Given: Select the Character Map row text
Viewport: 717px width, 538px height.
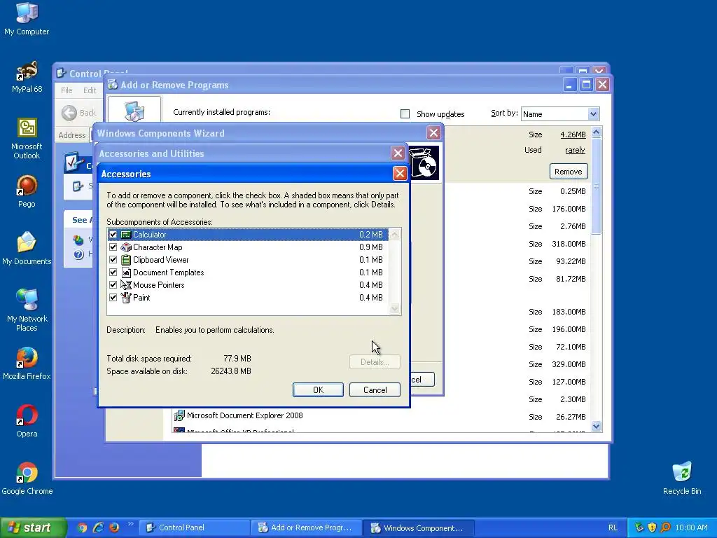Looking at the screenshot, I should 158,247.
